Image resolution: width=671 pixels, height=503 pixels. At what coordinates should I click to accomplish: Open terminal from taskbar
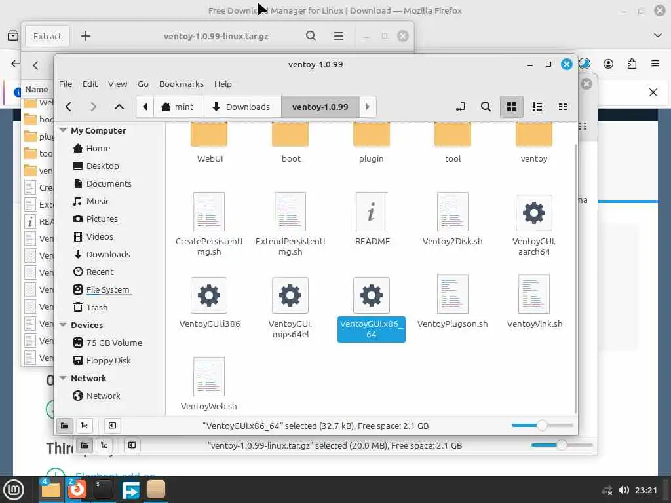[103, 490]
